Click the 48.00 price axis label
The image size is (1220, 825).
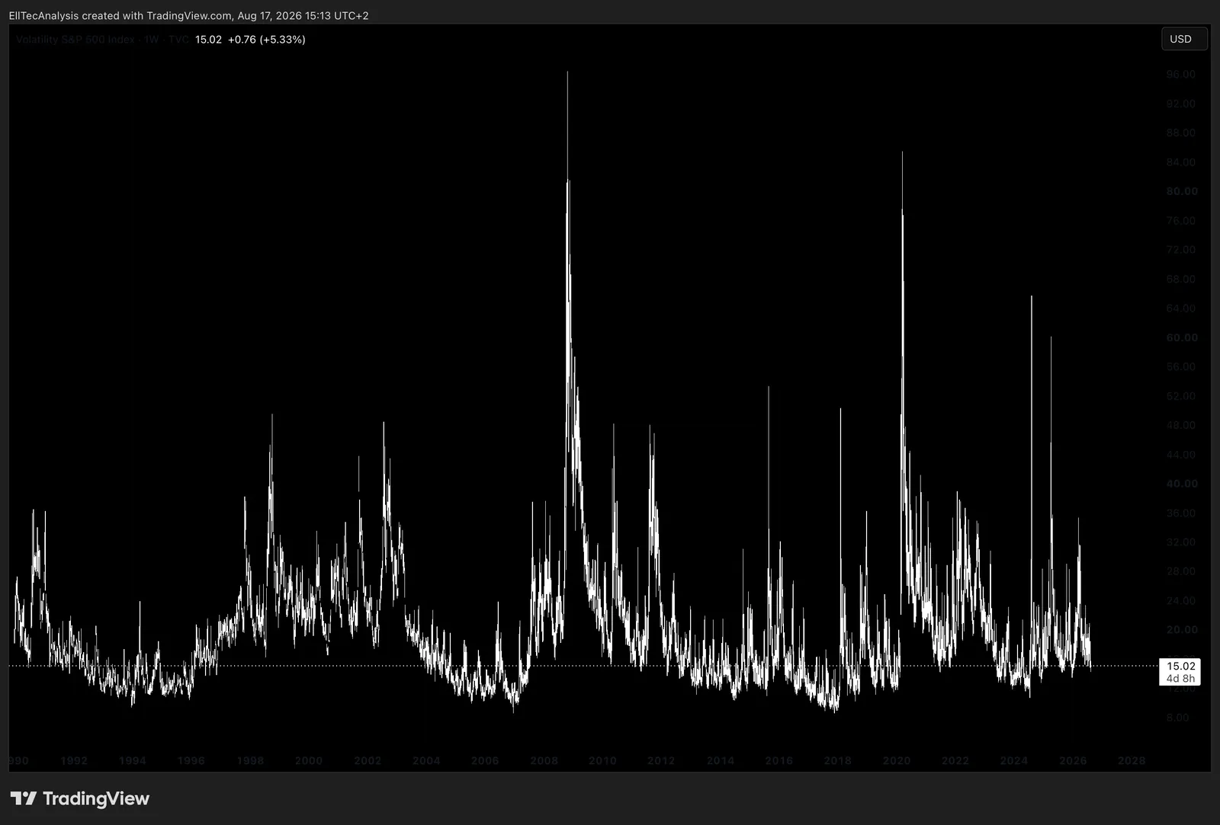1180,425
